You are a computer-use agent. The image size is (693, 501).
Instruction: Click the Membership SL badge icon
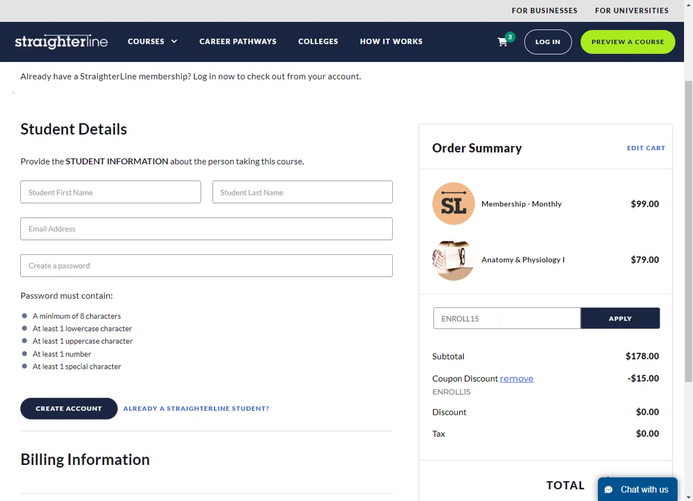(453, 204)
